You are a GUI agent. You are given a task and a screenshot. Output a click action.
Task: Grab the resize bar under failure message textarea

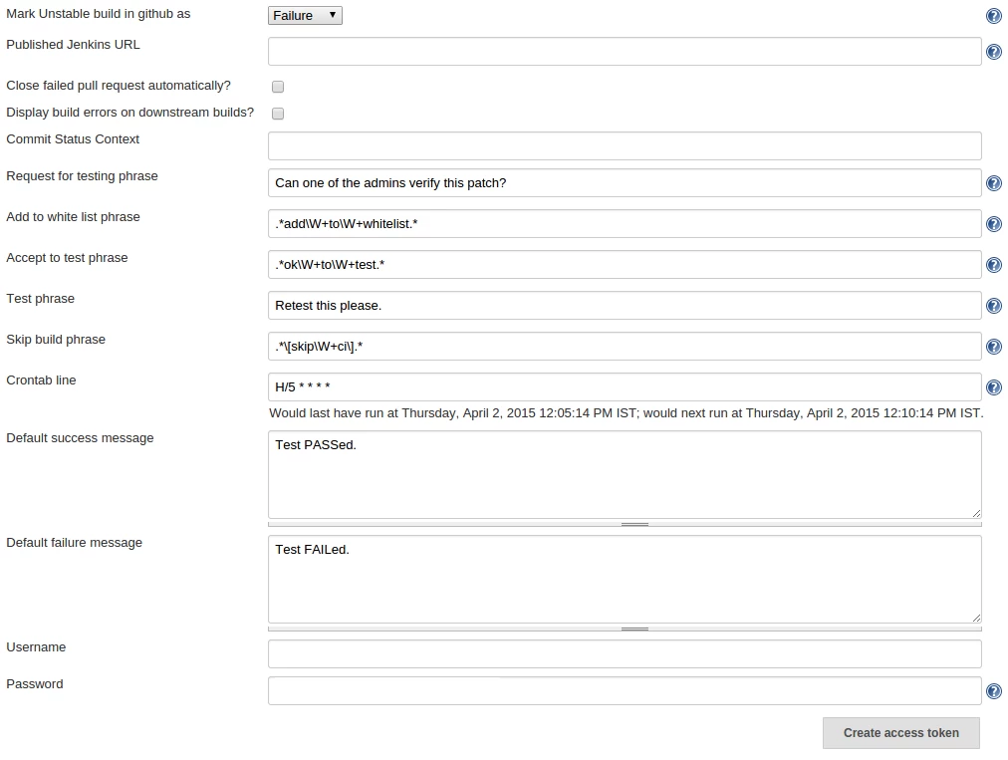point(625,629)
